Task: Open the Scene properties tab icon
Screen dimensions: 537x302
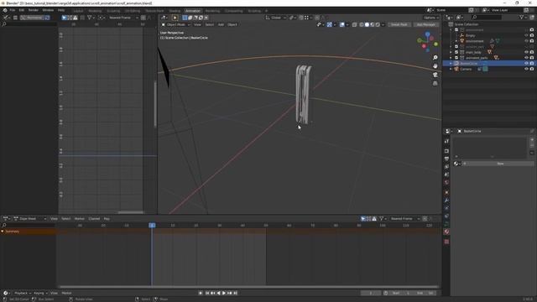Action: click(446, 174)
